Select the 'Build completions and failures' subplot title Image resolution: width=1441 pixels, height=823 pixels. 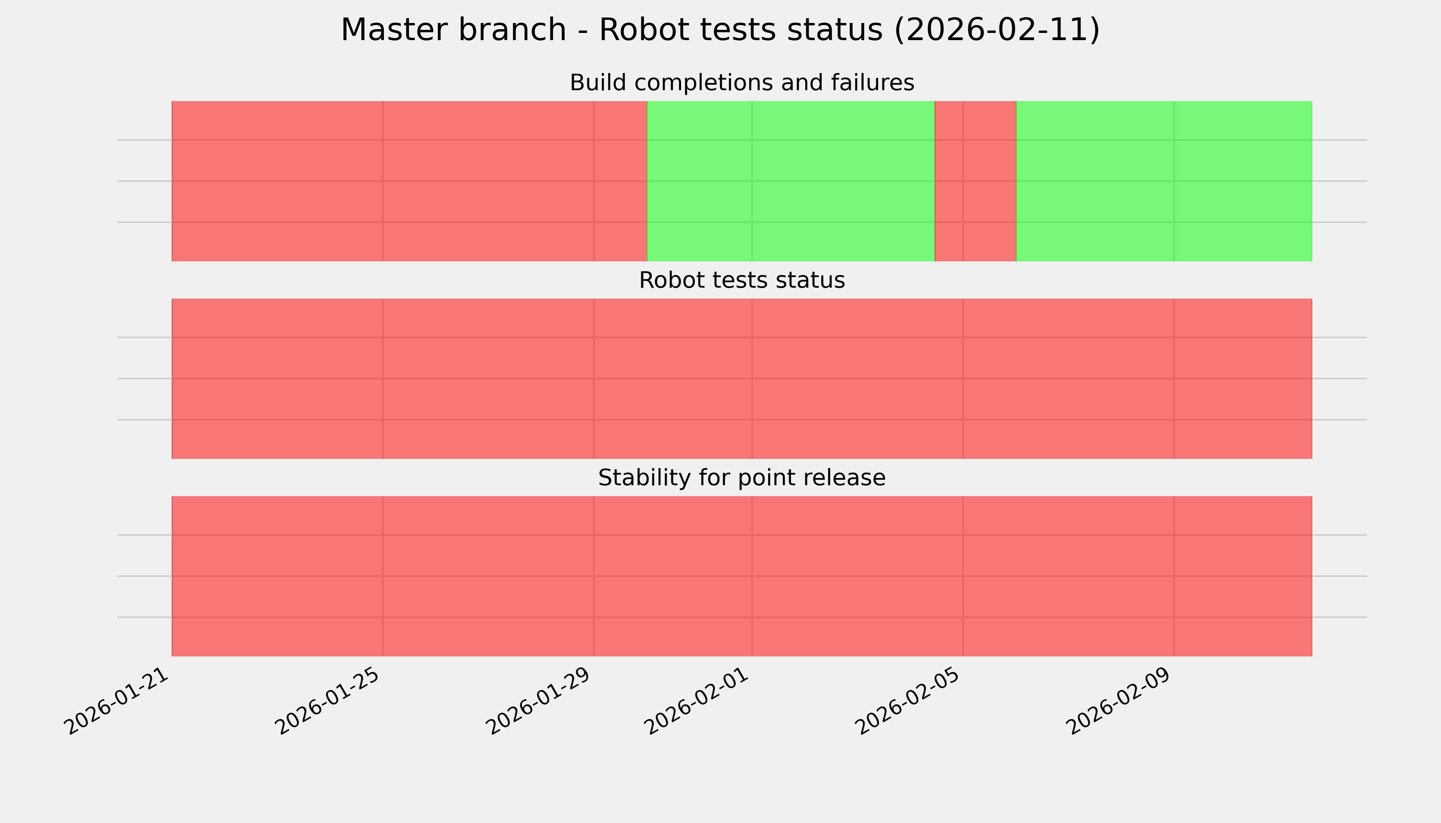[741, 83]
